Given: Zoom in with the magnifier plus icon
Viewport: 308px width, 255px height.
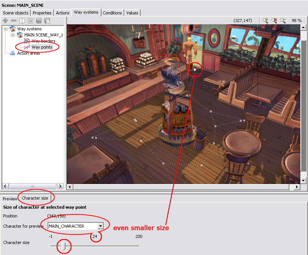Looking at the screenshot, I should (x=265, y=20).
